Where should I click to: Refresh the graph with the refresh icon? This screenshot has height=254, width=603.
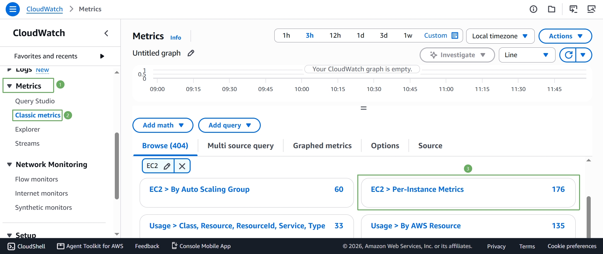(x=568, y=55)
